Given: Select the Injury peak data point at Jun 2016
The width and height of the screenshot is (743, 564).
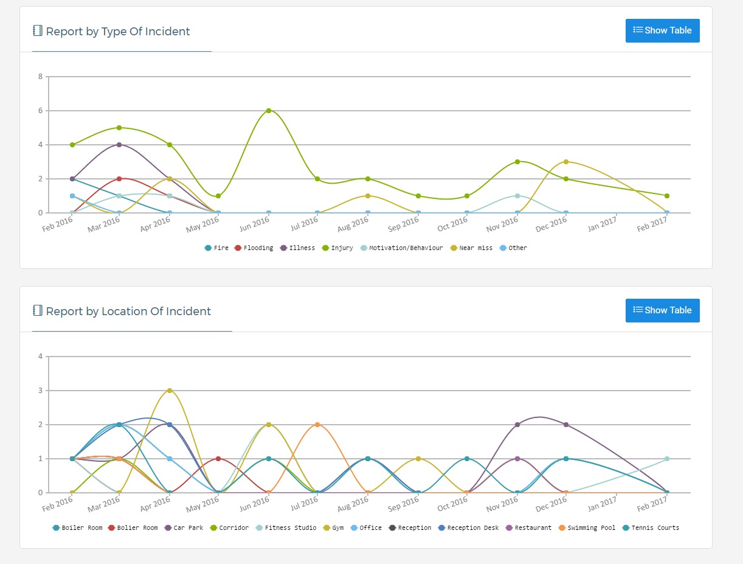Looking at the screenshot, I should click(x=268, y=111).
